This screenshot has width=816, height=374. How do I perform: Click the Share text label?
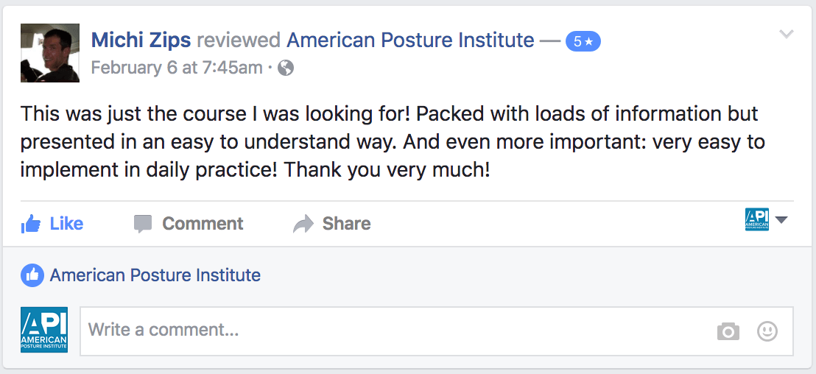pos(346,224)
